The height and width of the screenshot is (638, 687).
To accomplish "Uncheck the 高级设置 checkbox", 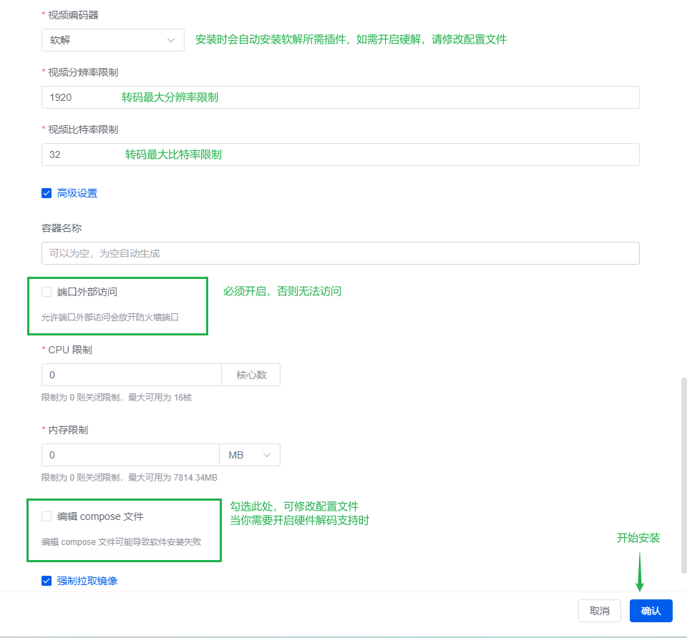I will coord(47,193).
